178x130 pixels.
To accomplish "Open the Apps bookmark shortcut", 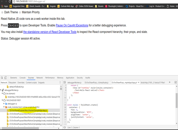I will pyautogui.click(x=4, y=6).
